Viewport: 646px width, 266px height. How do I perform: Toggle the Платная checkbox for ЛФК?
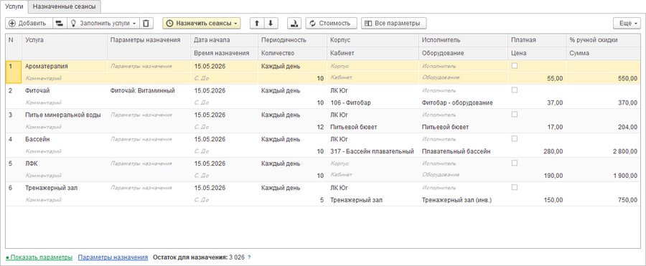[514, 163]
